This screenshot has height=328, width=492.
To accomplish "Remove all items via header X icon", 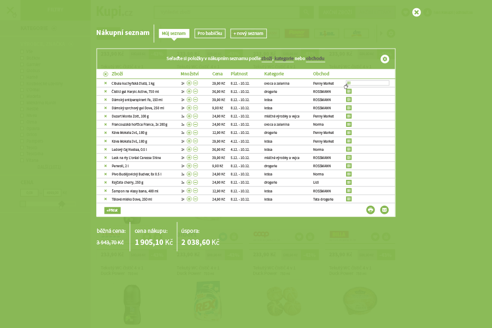I will pos(106,74).
